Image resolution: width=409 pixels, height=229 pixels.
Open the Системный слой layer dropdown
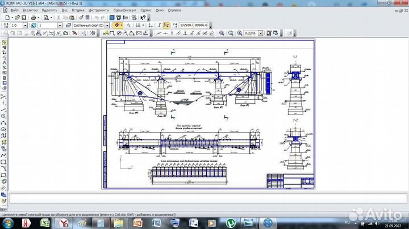point(108,26)
